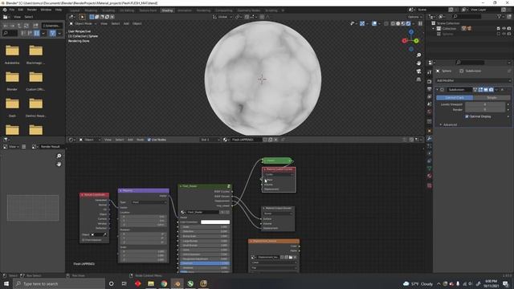Click the image editor zoom magnifier icon
This screenshot has height=289, width=514.
(x=59, y=156)
